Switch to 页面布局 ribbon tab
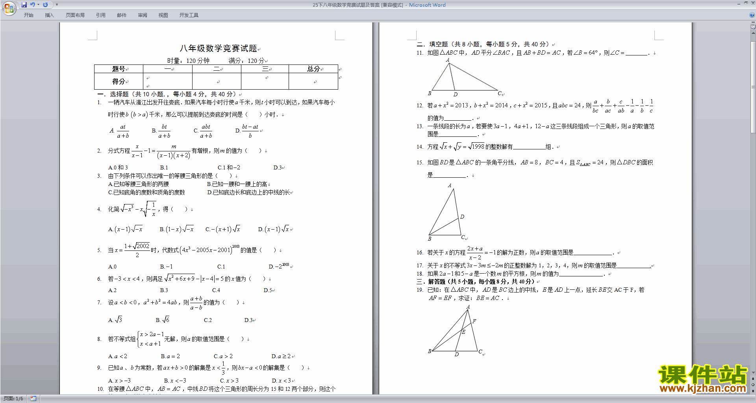 tap(75, 15)
